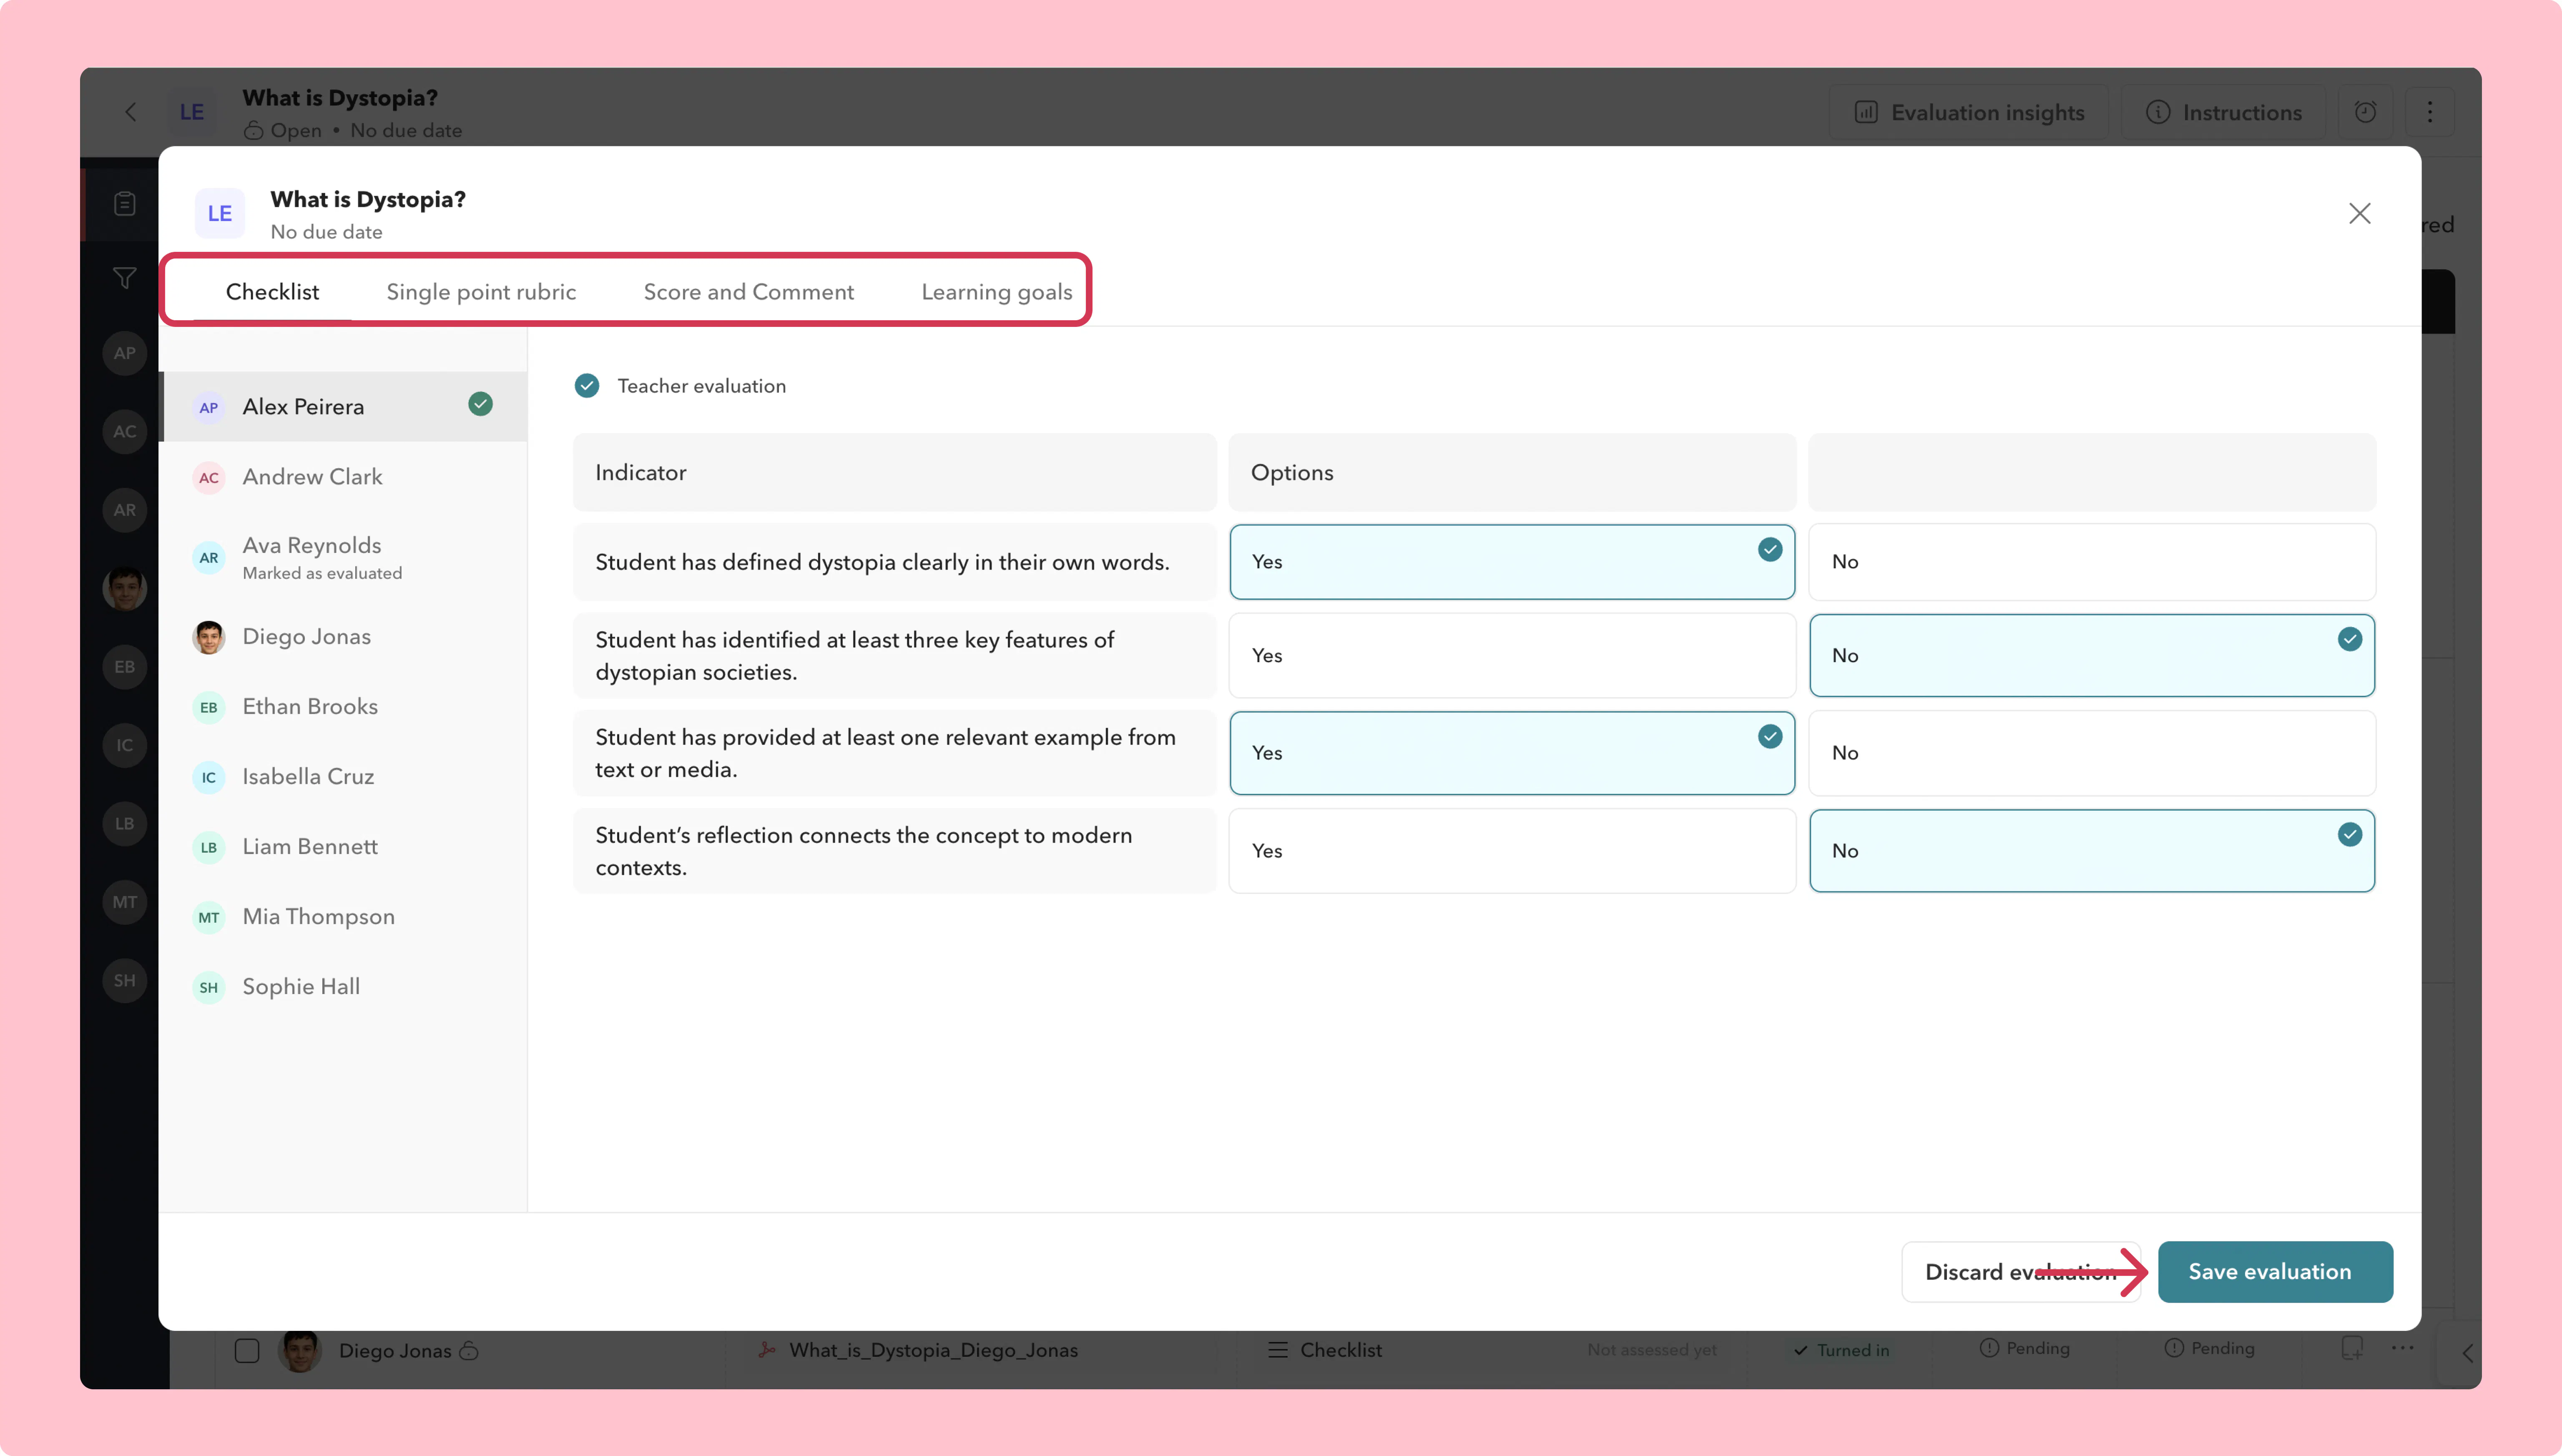Image resolution: width=2562 pixels, height=1456 pixels.
Task: Click the AC avatar beside Andrew Clark
Action: [x=208, y=477]
